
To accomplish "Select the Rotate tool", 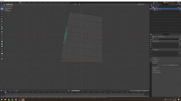I will coord(2,17).
